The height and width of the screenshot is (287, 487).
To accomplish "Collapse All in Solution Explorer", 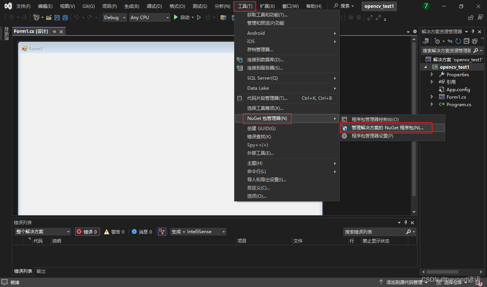I will point(466,41).
